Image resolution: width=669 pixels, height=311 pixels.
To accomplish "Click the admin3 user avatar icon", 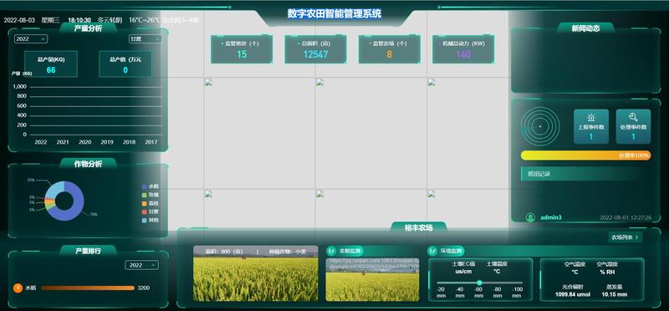I will coord(530,217).
